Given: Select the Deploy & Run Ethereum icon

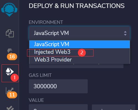Looking at the screenshot, I should click(x=10, y=72).
